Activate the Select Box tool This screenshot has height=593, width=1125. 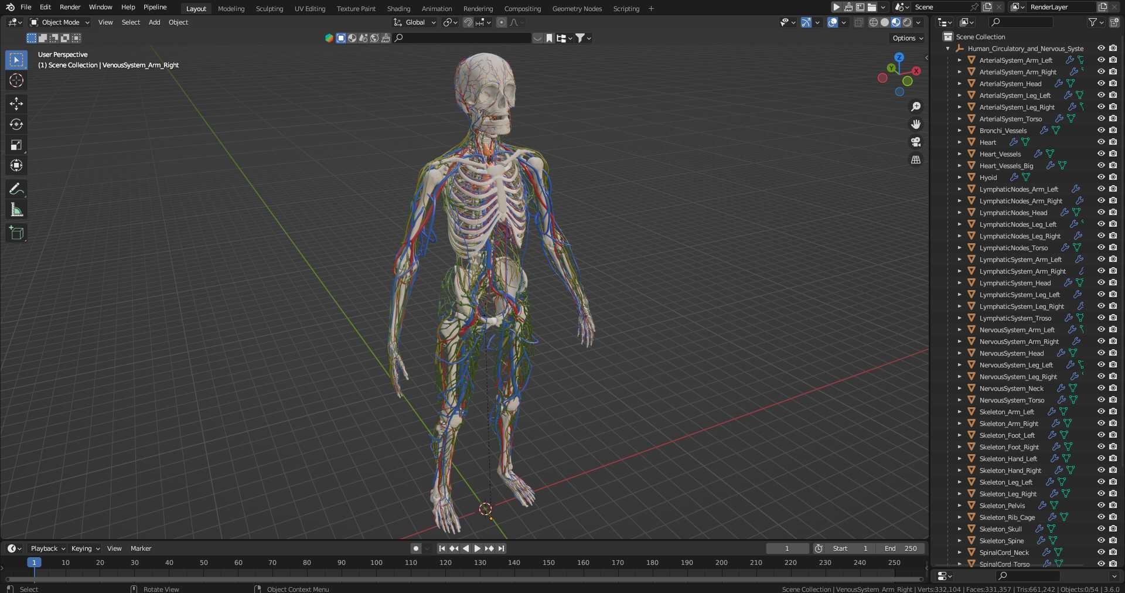coord(16,60)
